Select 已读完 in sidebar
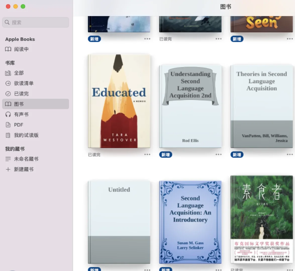The image size is (295, 271). pos(36,94)
